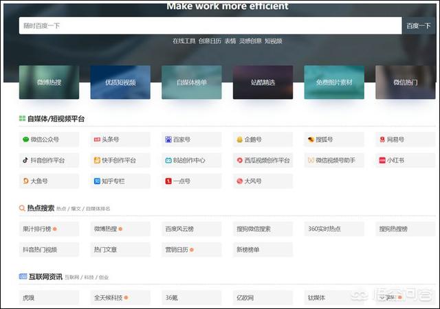
Task: Open the 新榜榜单 link
Action: point(263,249)
